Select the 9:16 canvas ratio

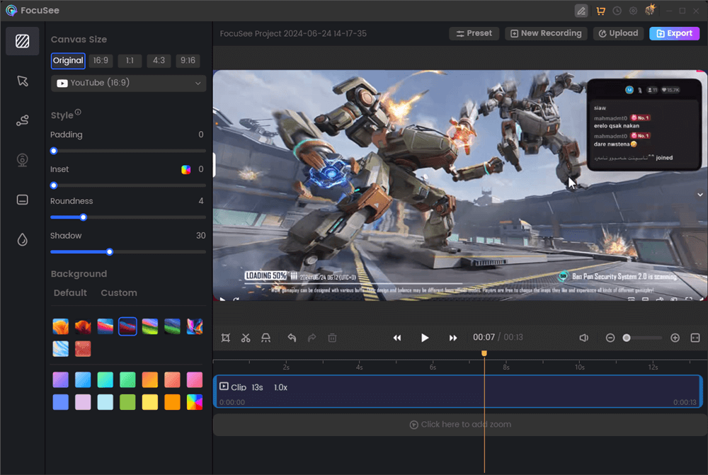click(188, 60)
